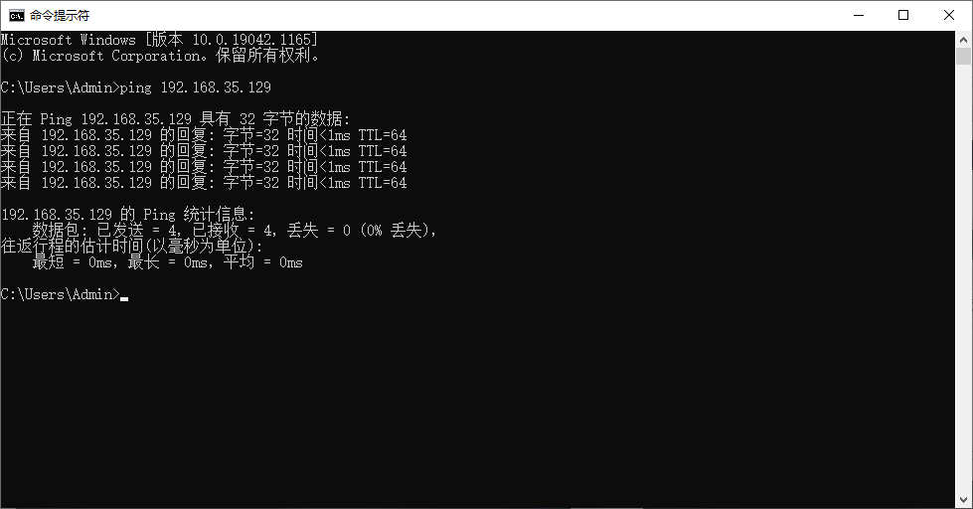This screenshot has height=509, width=973.
Task: Click the 最短 最长 平均 times line
Action: click(x=168, y=262)
